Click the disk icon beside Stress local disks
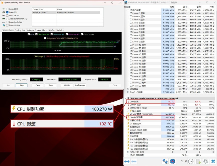 (x=4, y=22)
